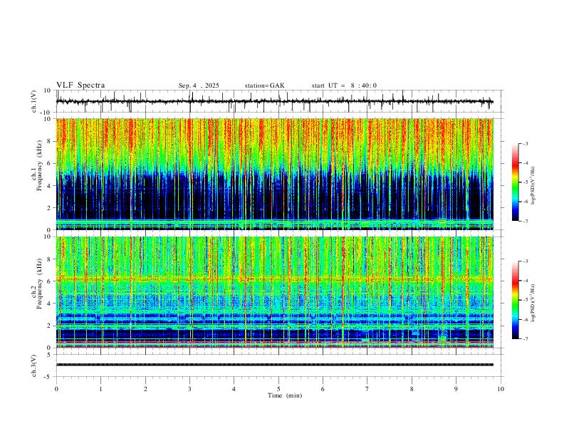The image size is (564, 436).
Task: Click the "Time (min)" x-axis label
Action: coord(285,395)
